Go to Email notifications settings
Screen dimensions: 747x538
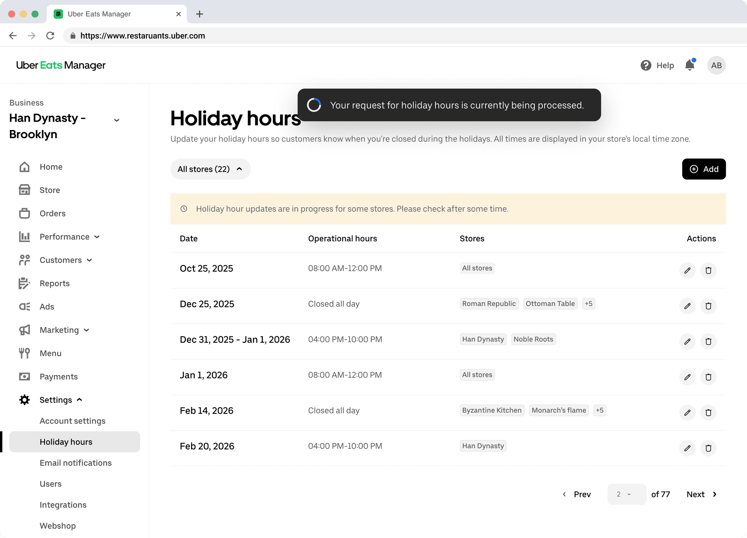pos(76,463)
